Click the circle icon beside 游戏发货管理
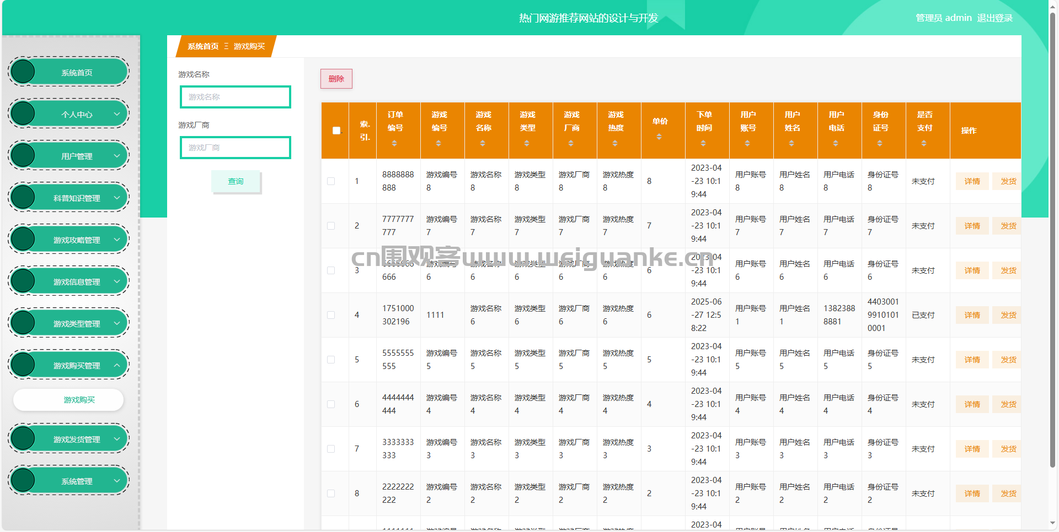This screenshot has width=1059, height=532. [x=23, y=438]
